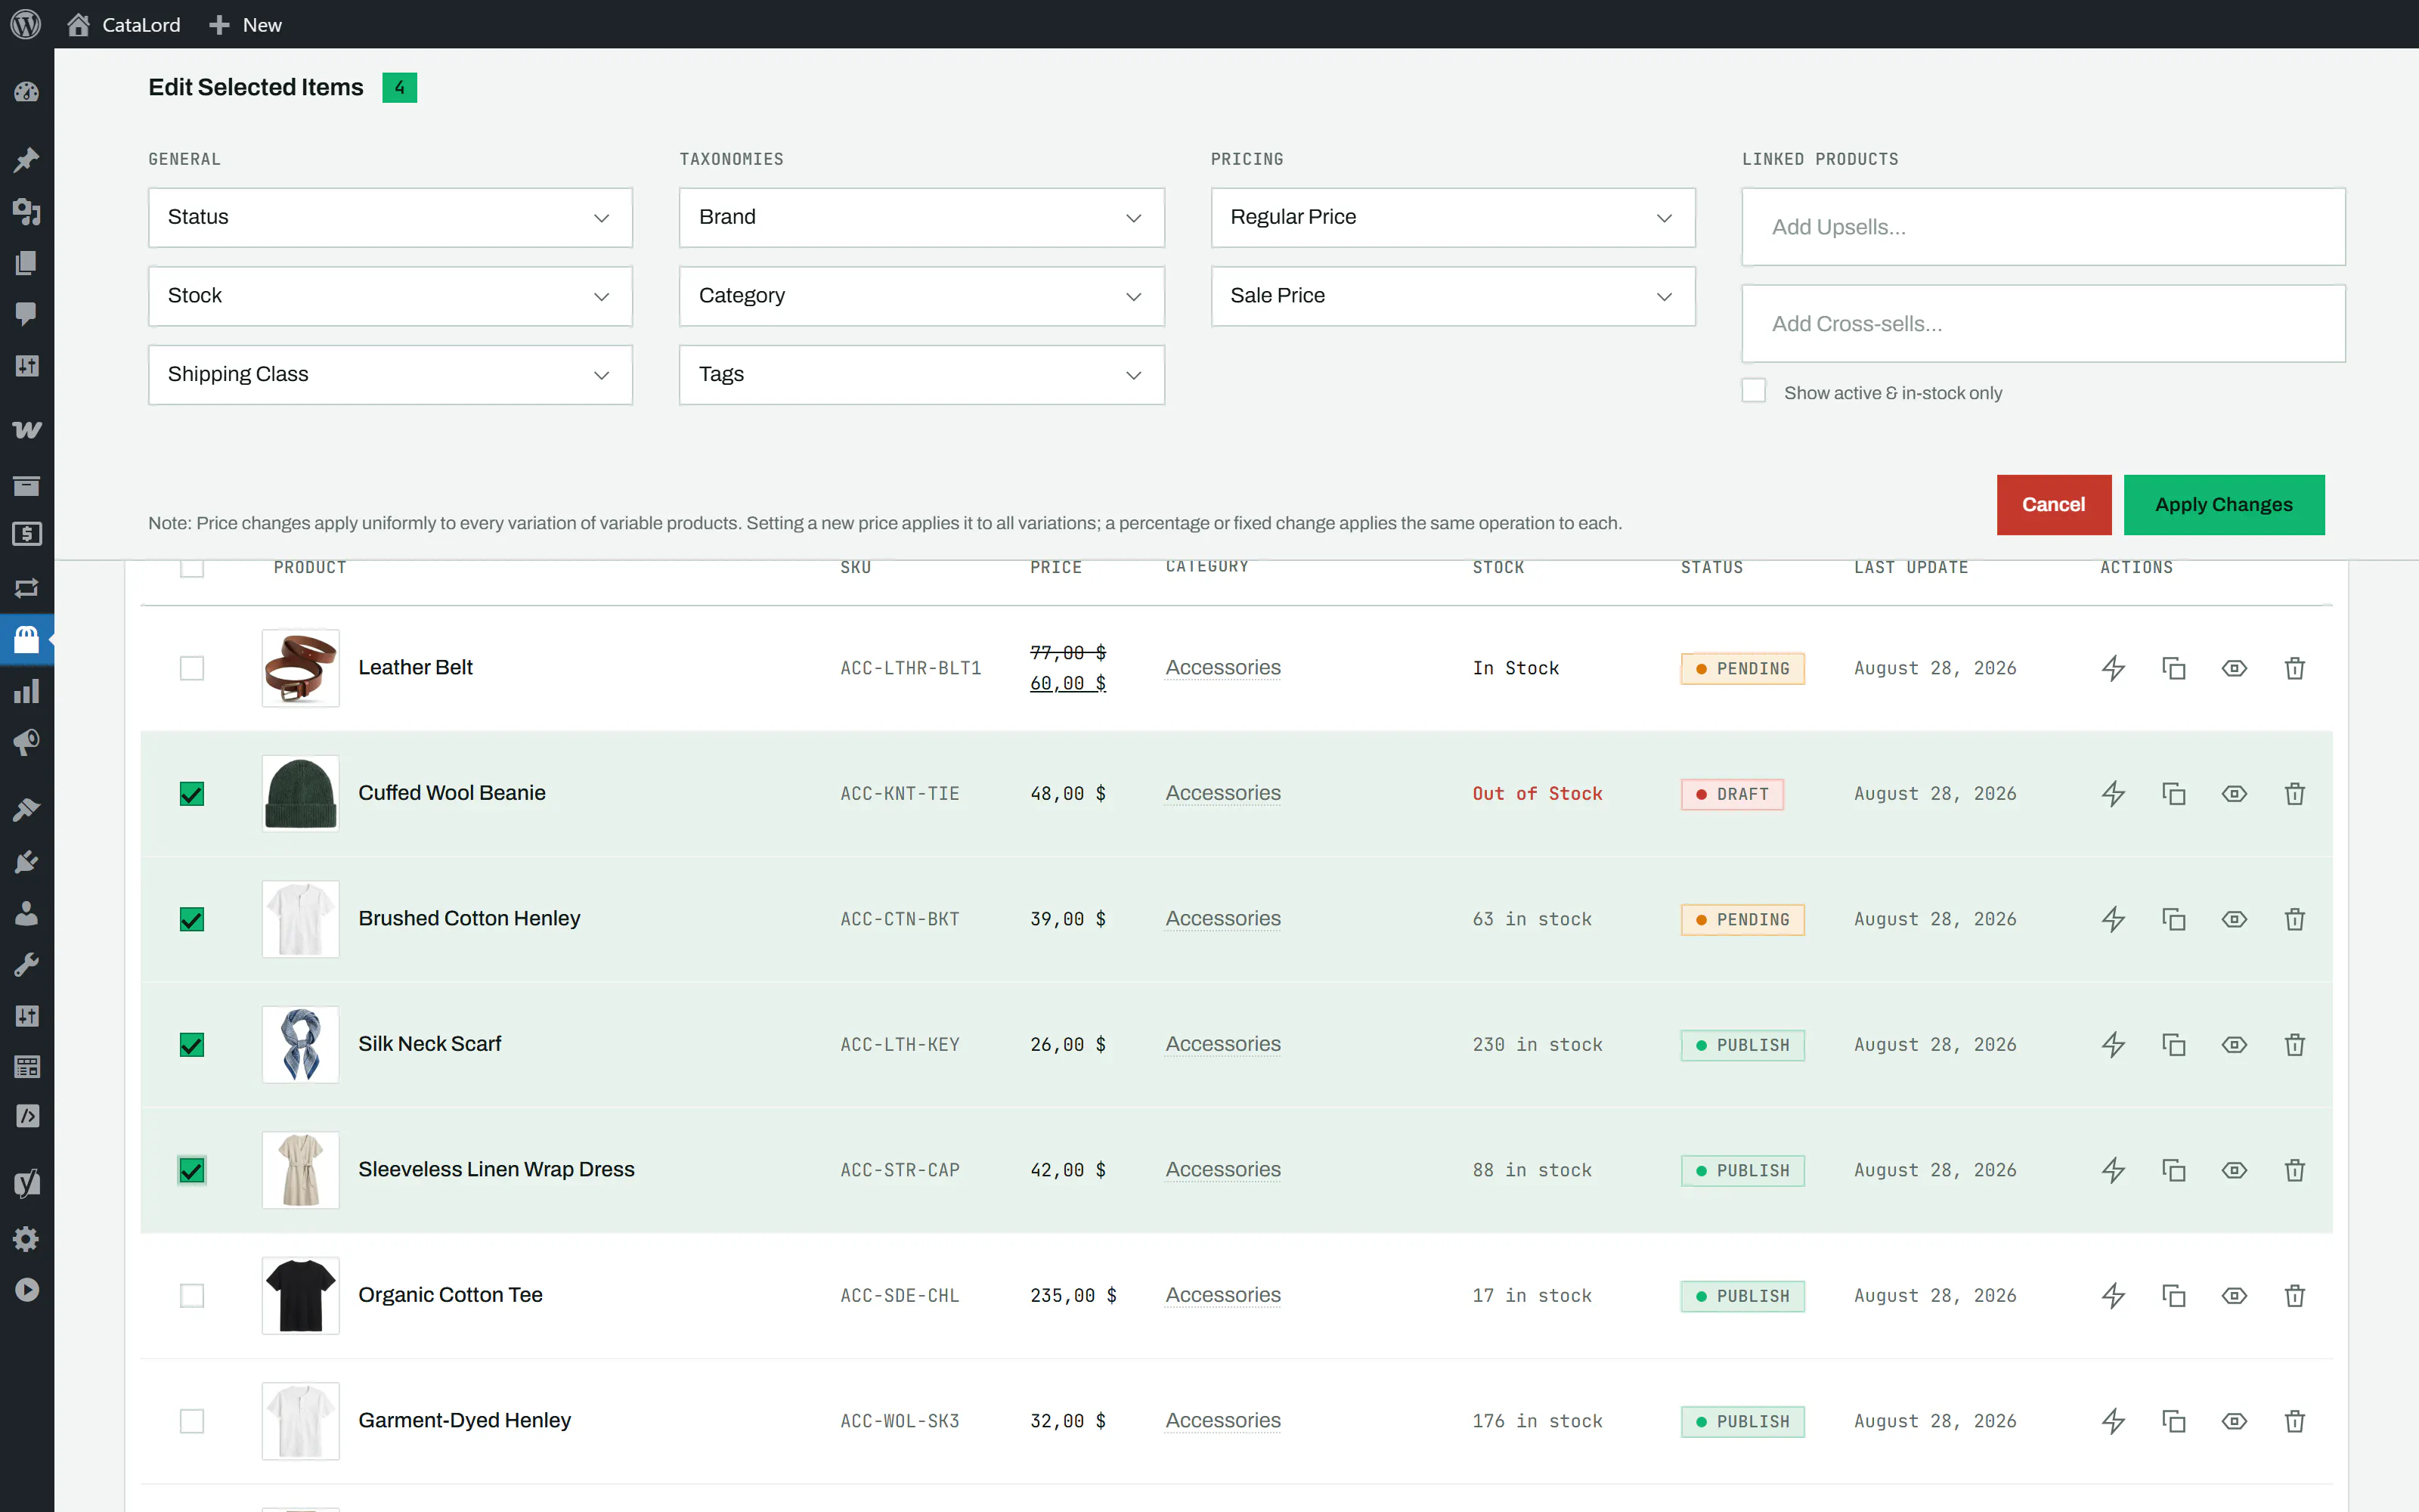
Task: Expand the Regular Price dropdown
Action: point(1452,217)
